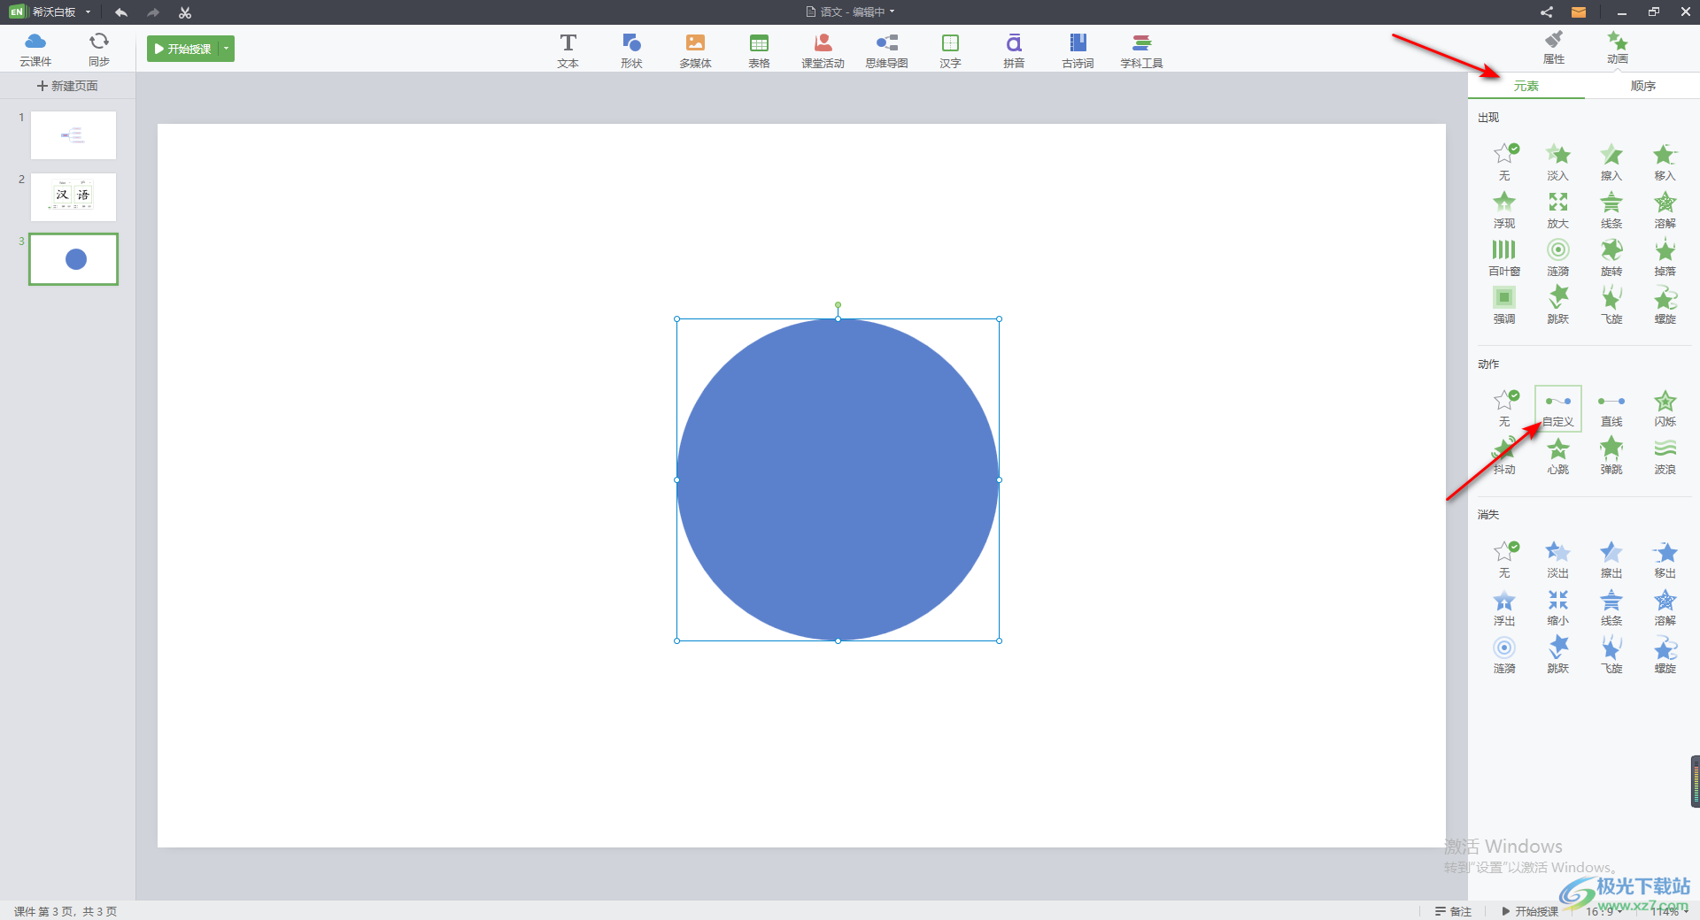Select slide 2 thumbnail with 汉语
1700x920 pixels.
[73, 197]
